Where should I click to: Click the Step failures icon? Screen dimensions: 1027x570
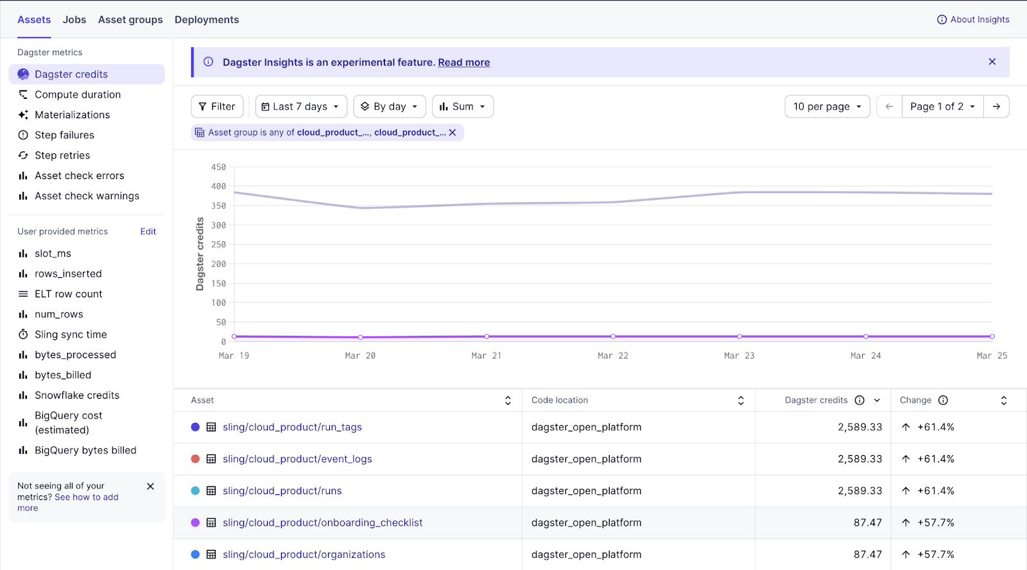coord(23,135)
